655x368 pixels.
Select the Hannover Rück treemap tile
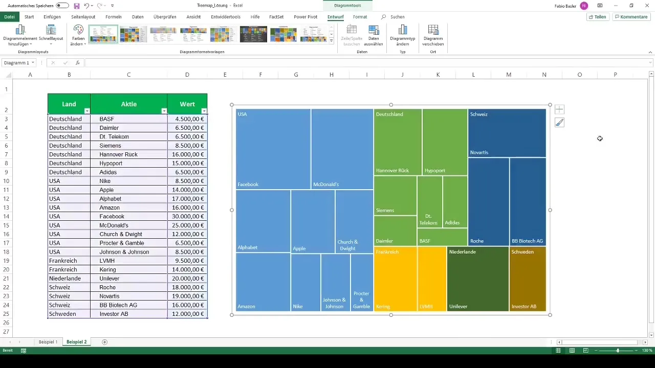click(x=398, y=142)
